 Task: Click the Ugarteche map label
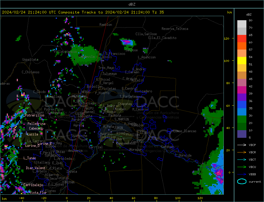point(79,136)
